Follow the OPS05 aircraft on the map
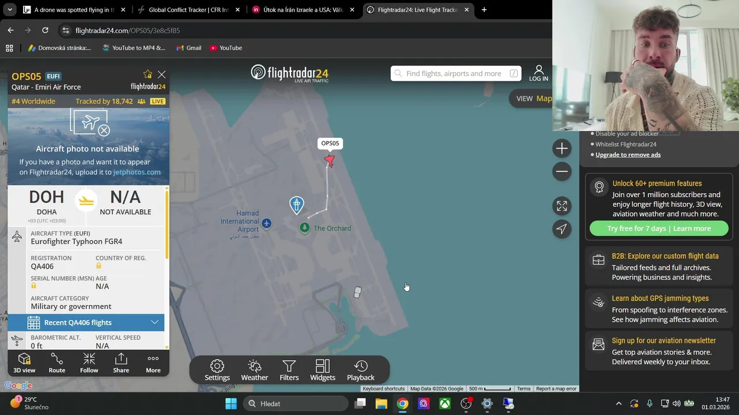The width and height of the screenshot is (739, 415). [x=89, y=364]
